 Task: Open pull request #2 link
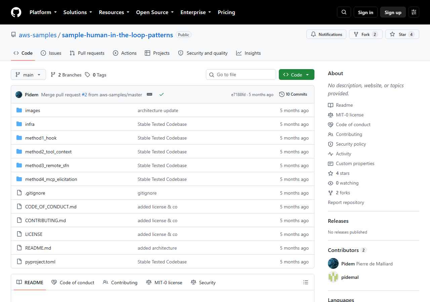click(x=84, y=95)
